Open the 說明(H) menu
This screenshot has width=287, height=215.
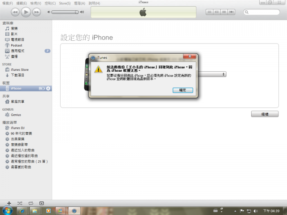pos(94,3)
